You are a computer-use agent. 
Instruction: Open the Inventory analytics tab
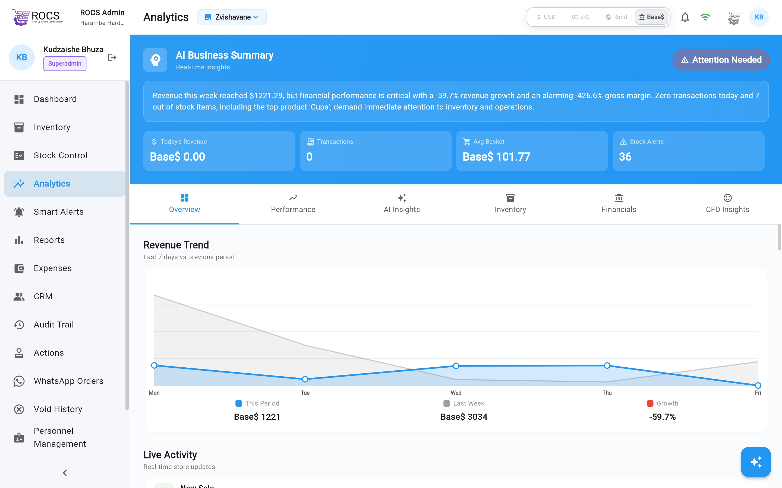point(510,204)
